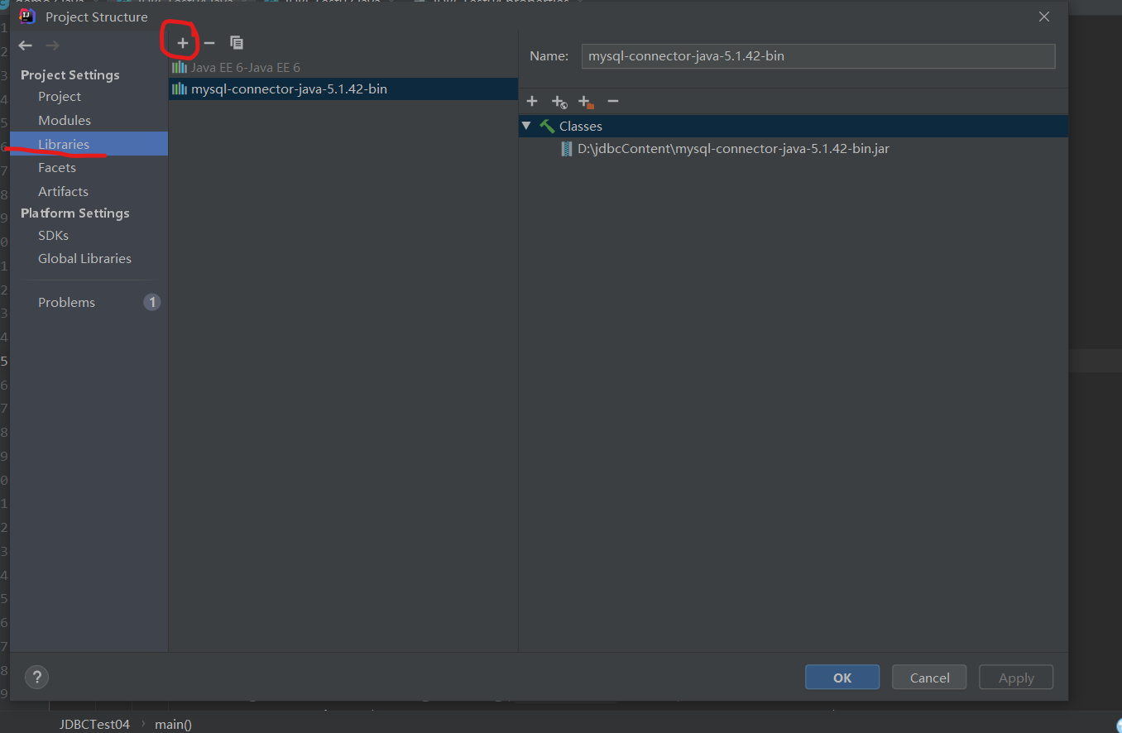Screen dimensions: 1122x733
Task: Go back using the left arrow
Action: (x=26, y=46)
